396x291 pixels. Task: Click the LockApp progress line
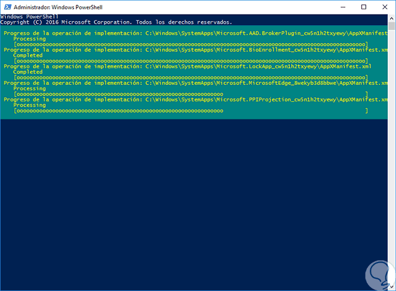click(x=188, y=66)
